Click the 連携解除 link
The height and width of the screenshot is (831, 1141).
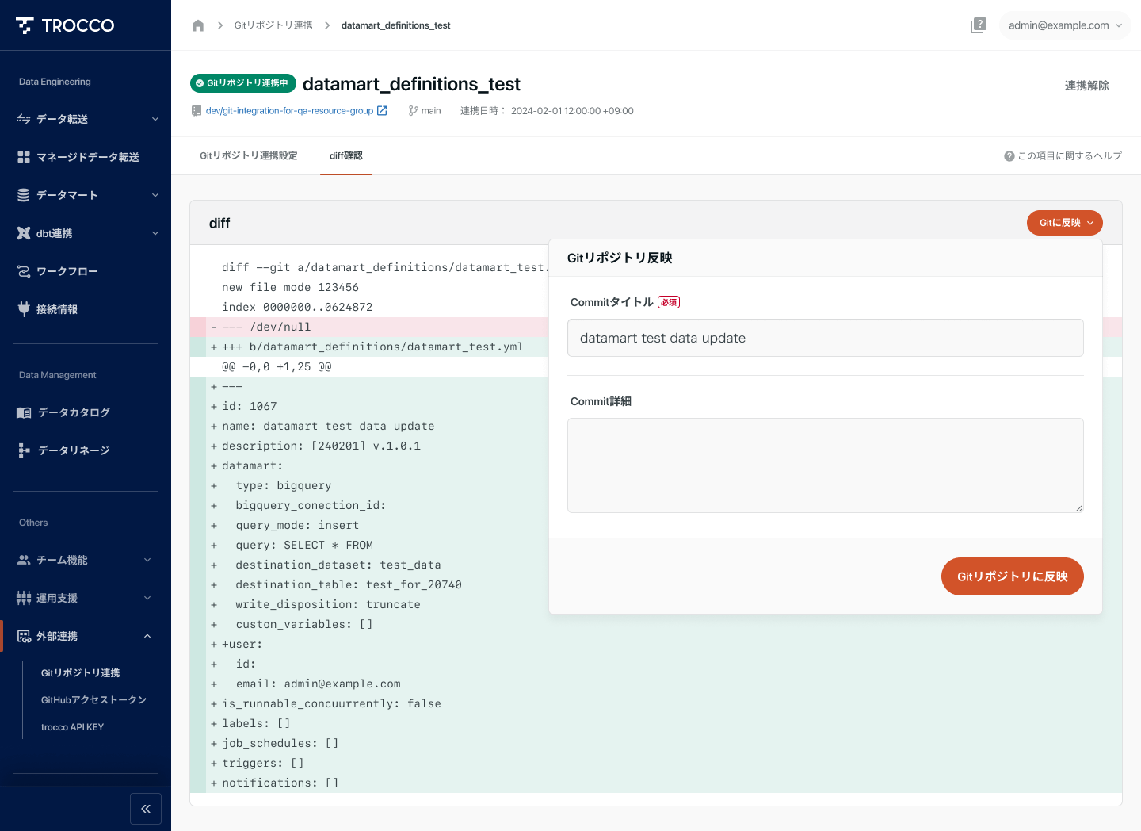tap(1086, 86)
